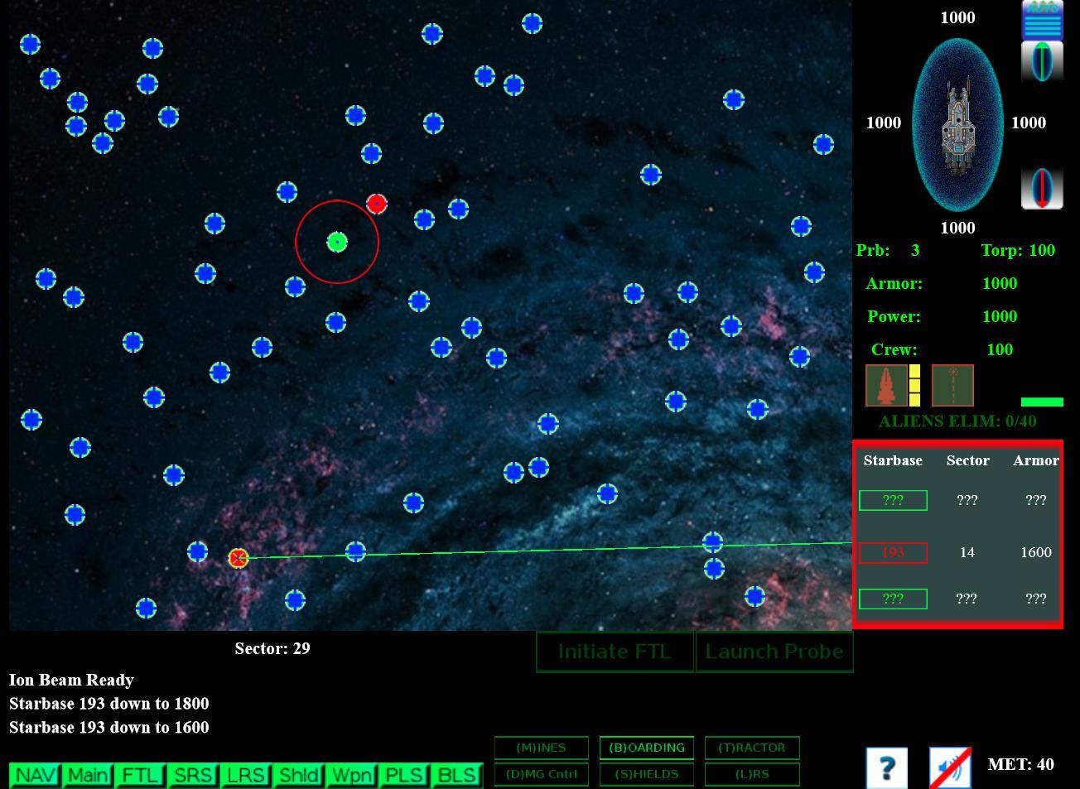Toggle the (B)OARDING option
Image resolution: width=1080 pixels, height=789 pixels.
(647, 748)
